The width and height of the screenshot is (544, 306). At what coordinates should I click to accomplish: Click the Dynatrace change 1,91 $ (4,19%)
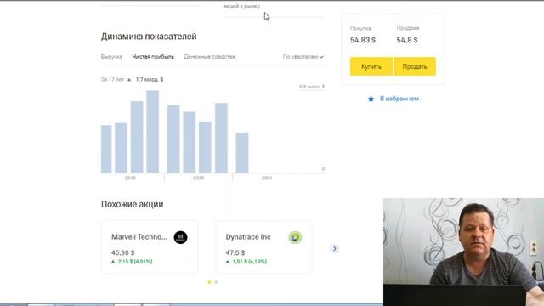[x=249, y=262]
